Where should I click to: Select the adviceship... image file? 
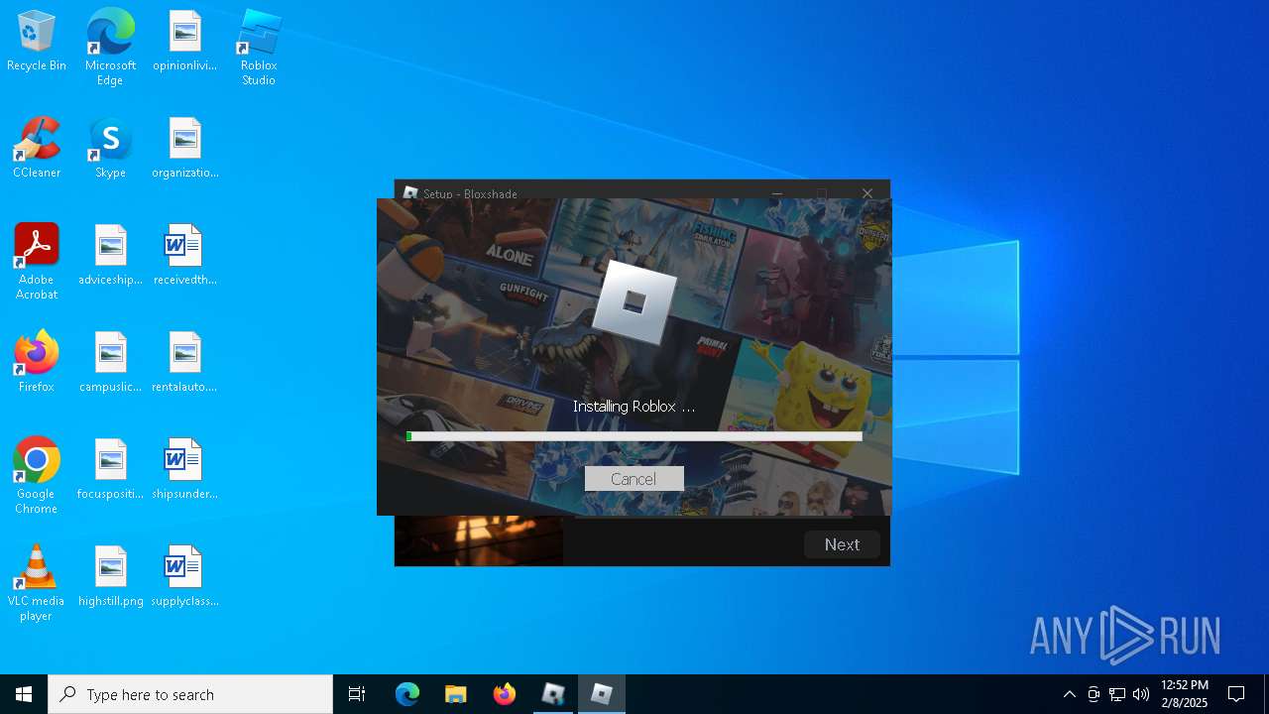[x=110, y=256]
